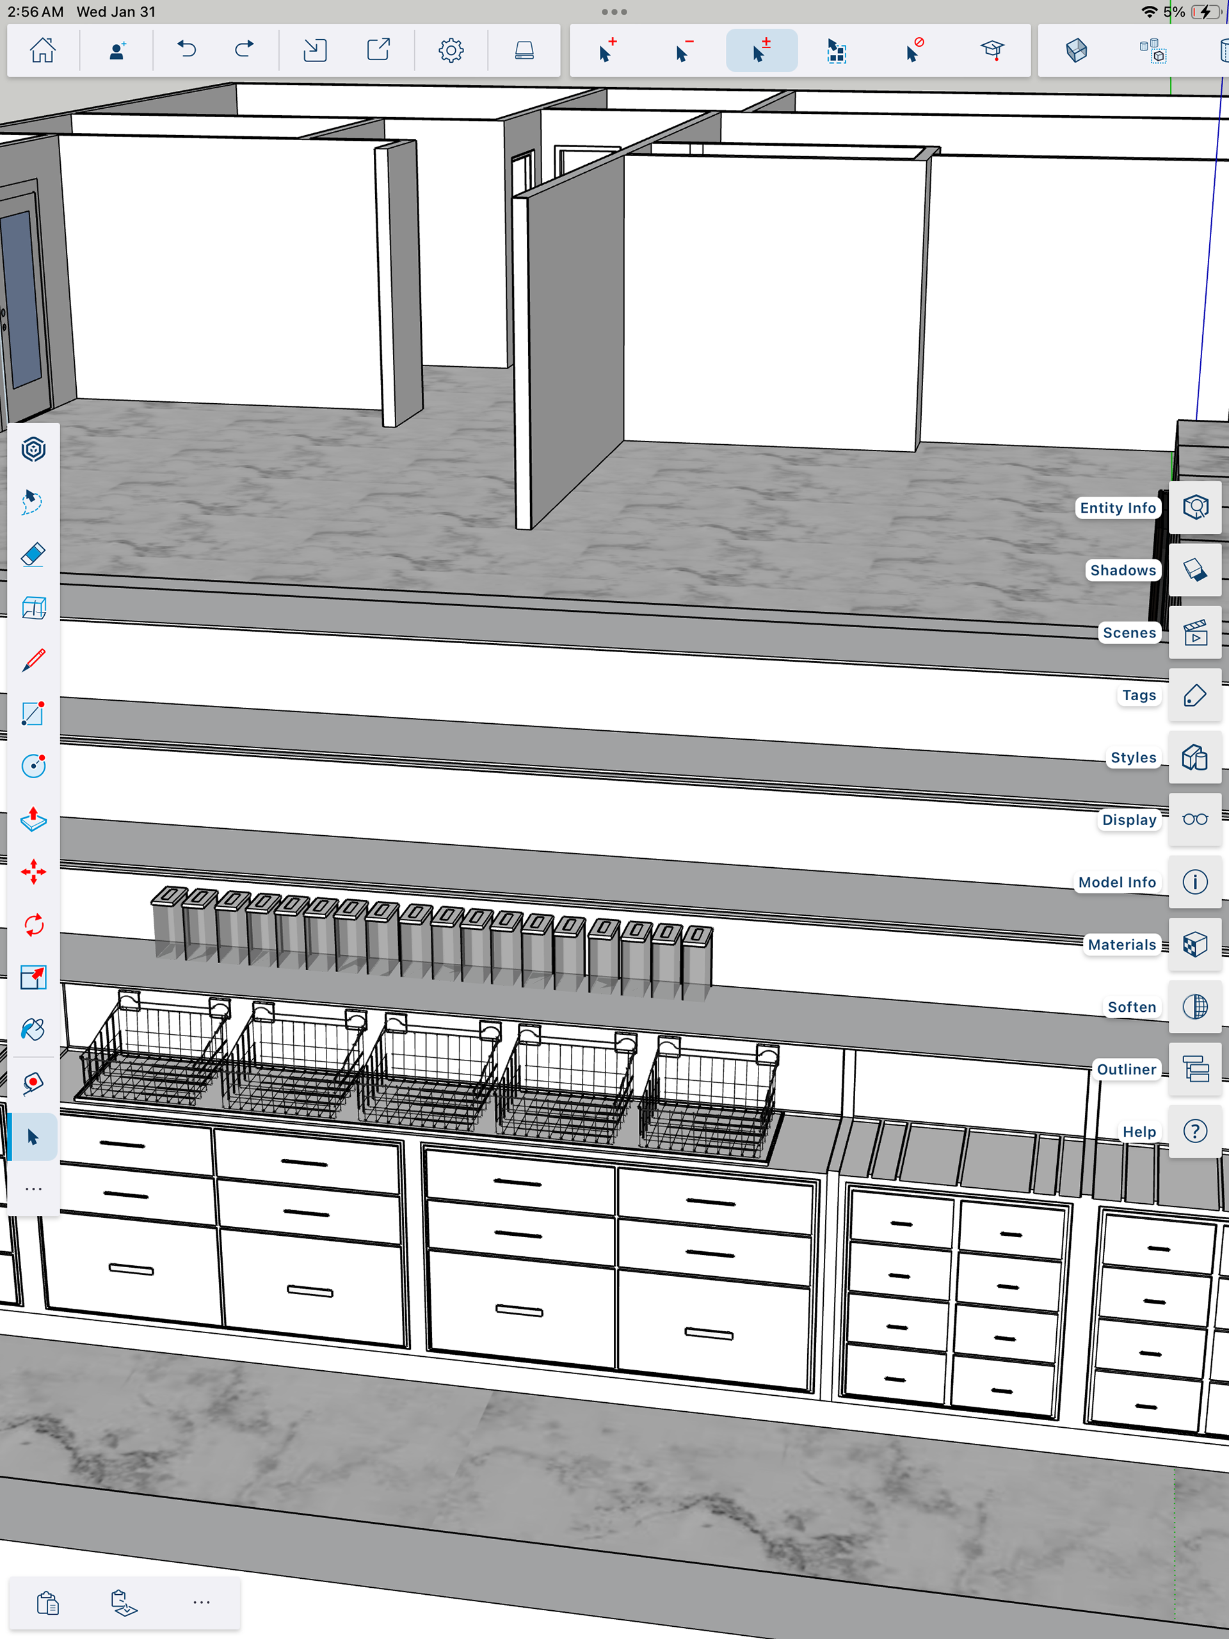Screen dimensions: 1229x1639
Task: Expand more tools in left toolbar
Action: pyautogui.click(x=33, y=1188)
